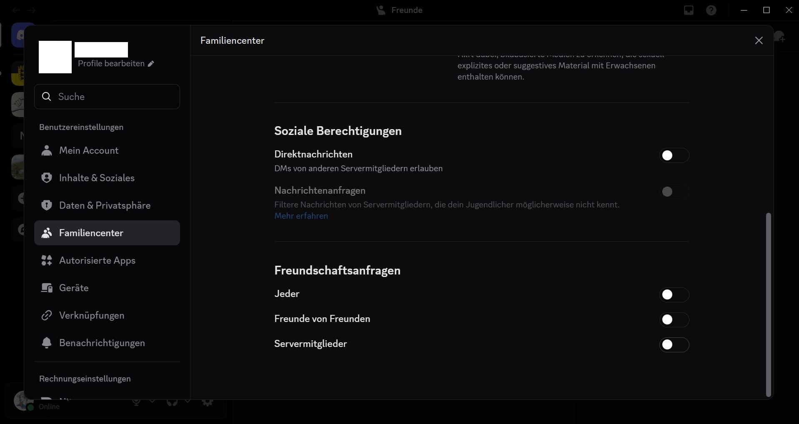Click the Daten & Privatsphäre shield icon

pyautogui.click(x=47, y=205)
